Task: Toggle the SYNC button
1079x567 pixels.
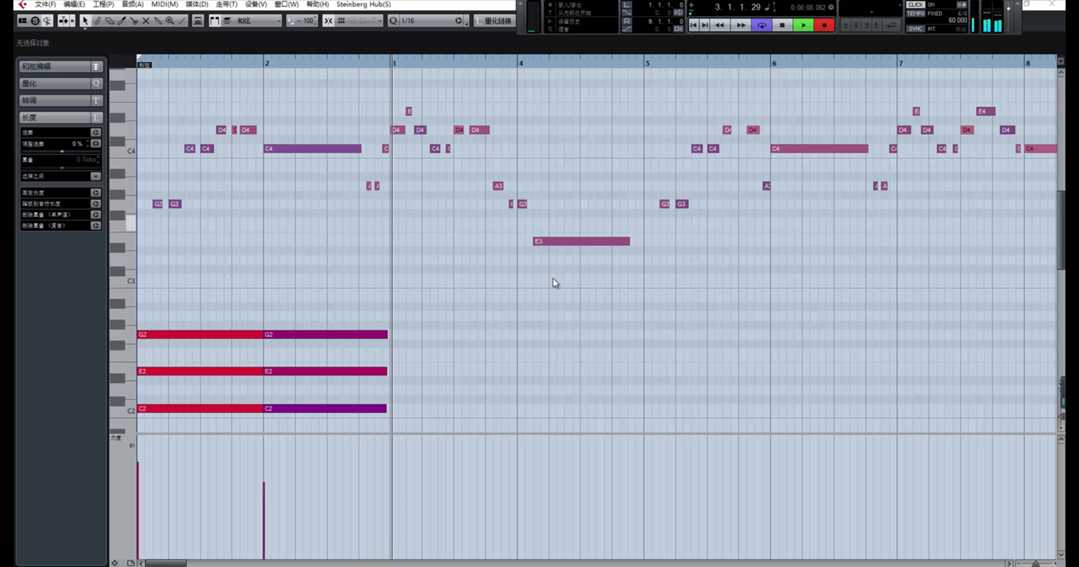Action: (915, 29)
